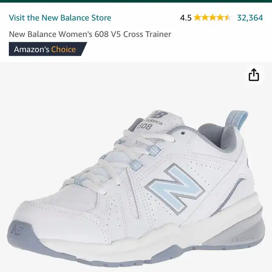Image resolution: width=272 pixels, height=272 pixels.
Task: Tap the light blue heel pull tab
Action: 236,120
